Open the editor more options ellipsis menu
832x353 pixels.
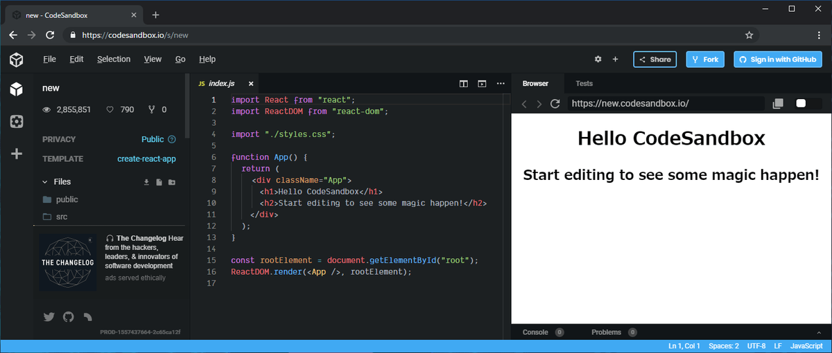[x=501, y=84]
